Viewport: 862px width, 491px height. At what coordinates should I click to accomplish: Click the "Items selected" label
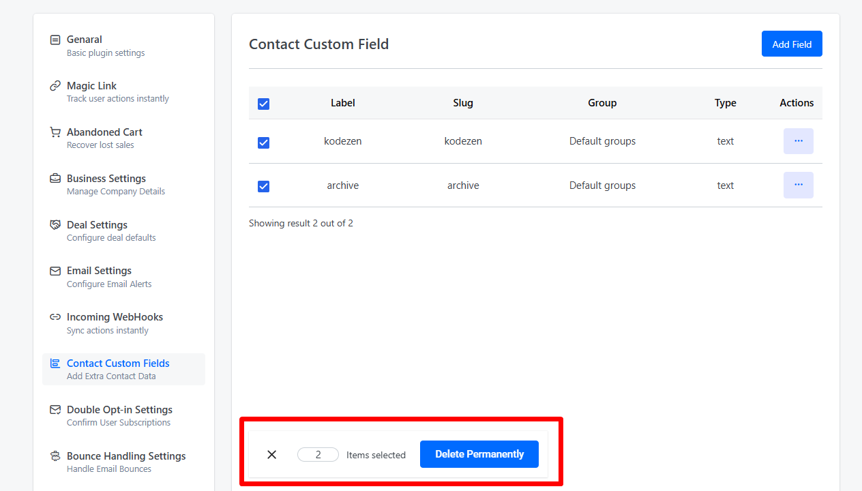coord(376,455)
